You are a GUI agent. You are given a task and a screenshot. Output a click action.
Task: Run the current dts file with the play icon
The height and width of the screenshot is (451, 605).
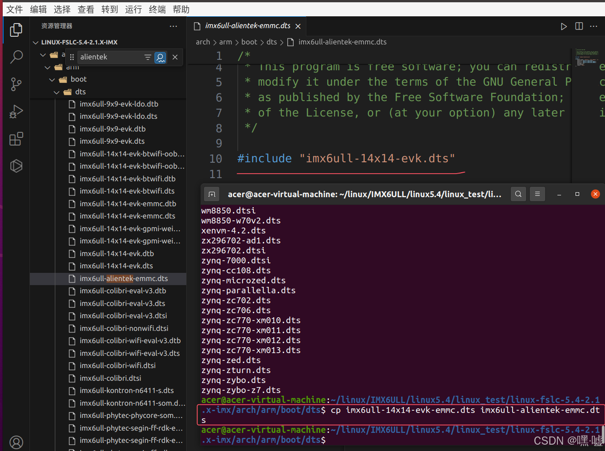click(563, 26)
